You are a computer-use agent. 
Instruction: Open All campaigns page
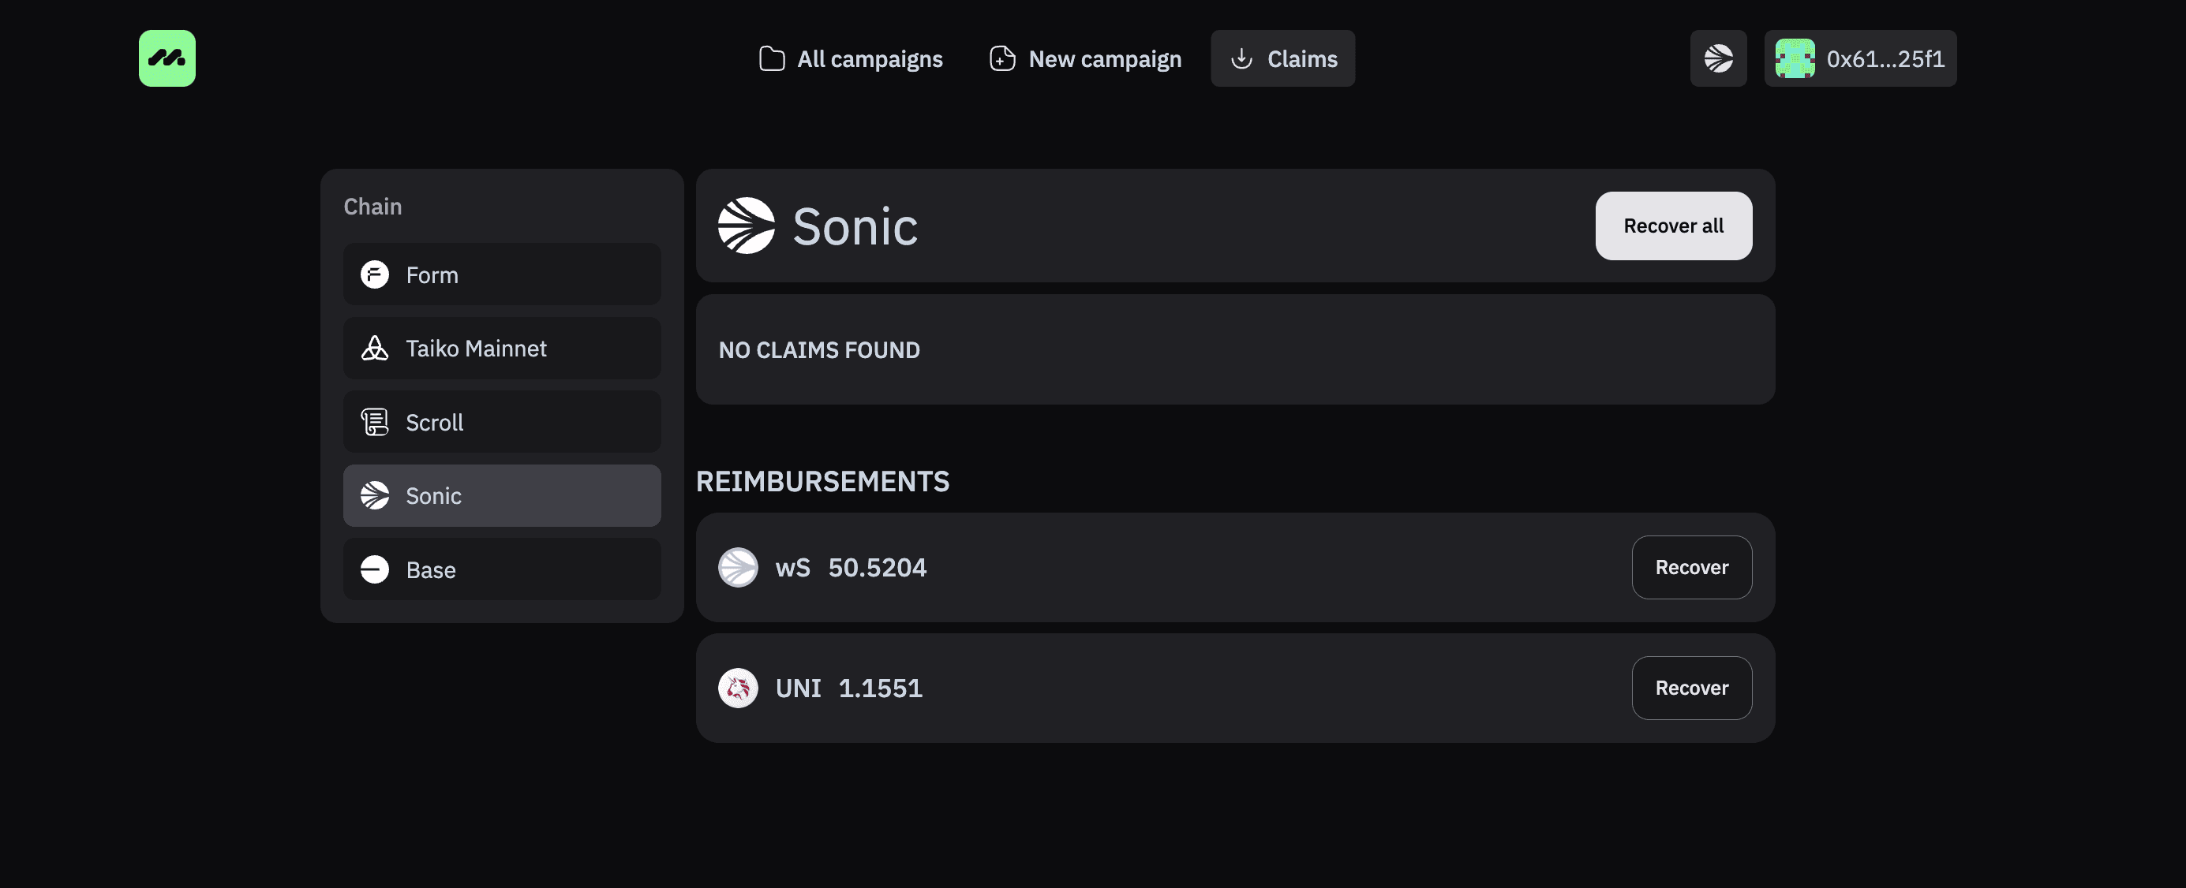click(x=850, y=58)
